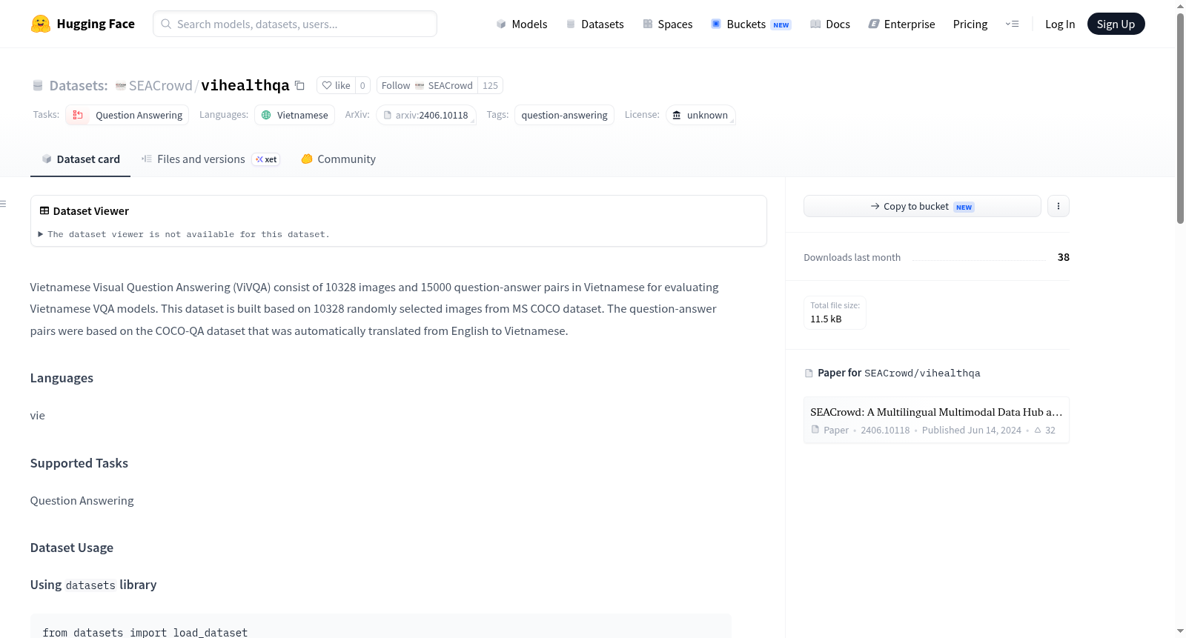Follow the SEACrowd organization
Screen dimensions: 1186x638
[427, 85]
